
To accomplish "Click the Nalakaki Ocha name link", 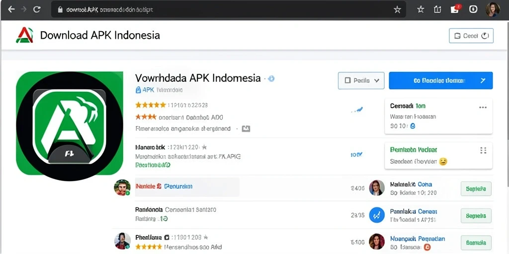I will click(x=411, y=185).
